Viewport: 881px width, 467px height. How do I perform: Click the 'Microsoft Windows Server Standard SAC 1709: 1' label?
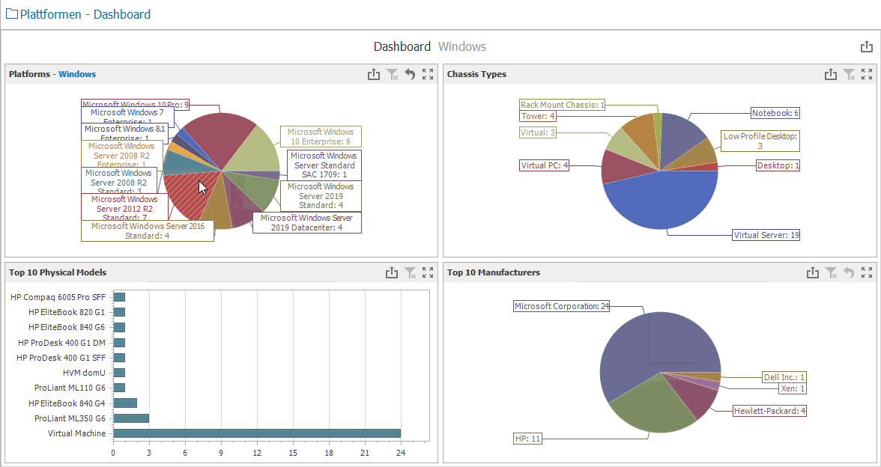[x=324, y=165]
